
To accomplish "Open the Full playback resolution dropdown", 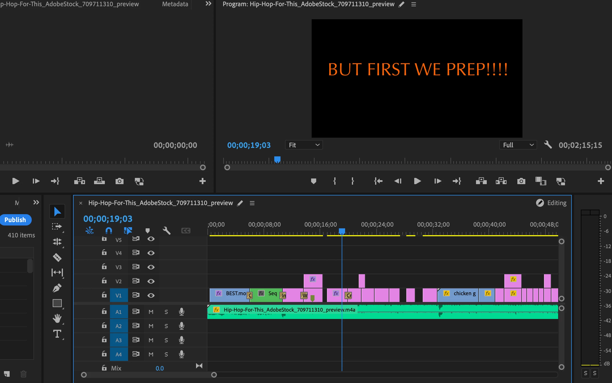I will point(518,145).
